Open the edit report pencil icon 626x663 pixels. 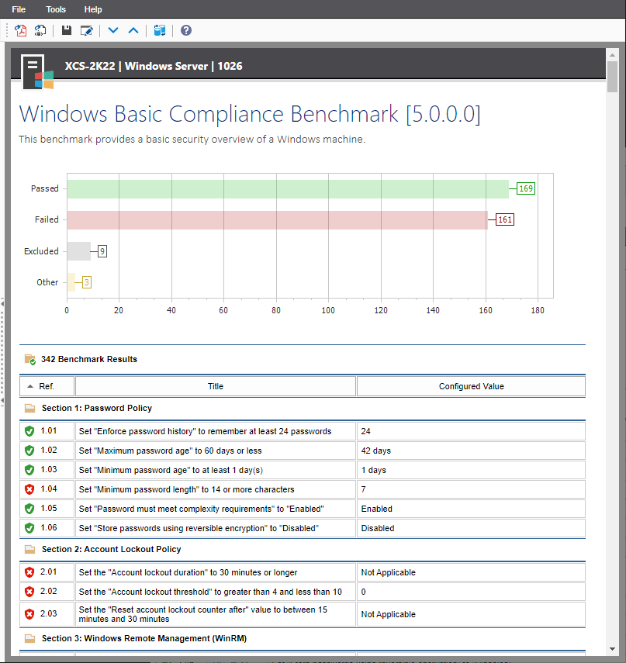coord(87,30)
